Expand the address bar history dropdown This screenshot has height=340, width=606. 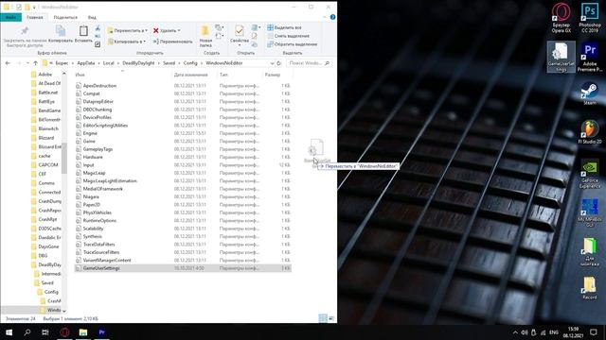point(272,63)
